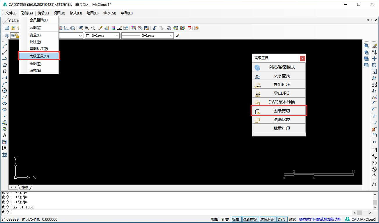Select the Ellipse drawing tool
This screenshot has height=223, width=379.
click(5, 103)
